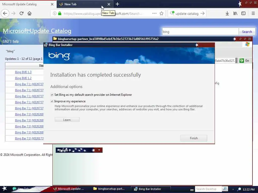Image resolution: width=258 pixels, height=193 pixels.
Task: Click the Firefox back arrow button
Action: [x=5, y=13]
